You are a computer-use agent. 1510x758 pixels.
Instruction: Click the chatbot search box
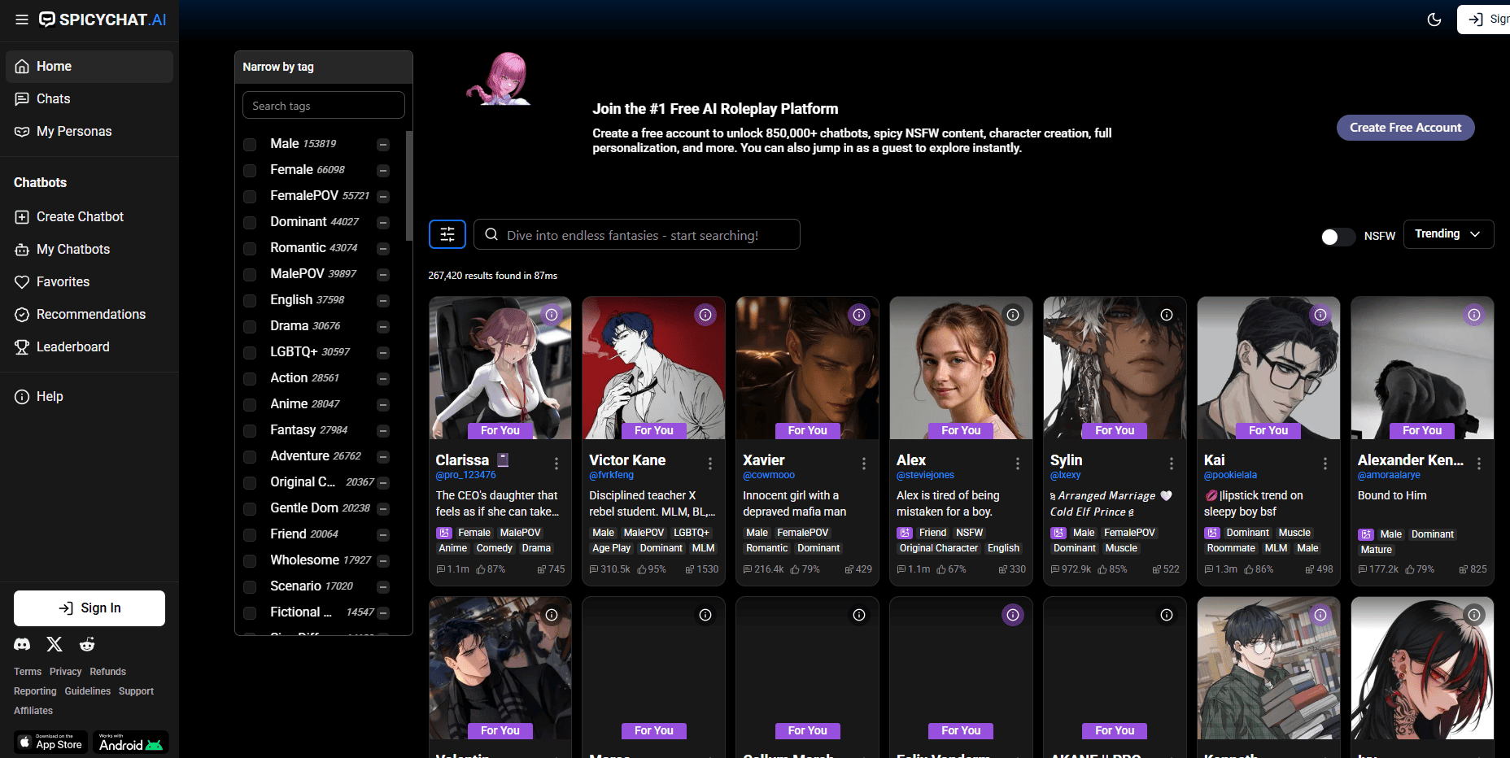[637, 234]
